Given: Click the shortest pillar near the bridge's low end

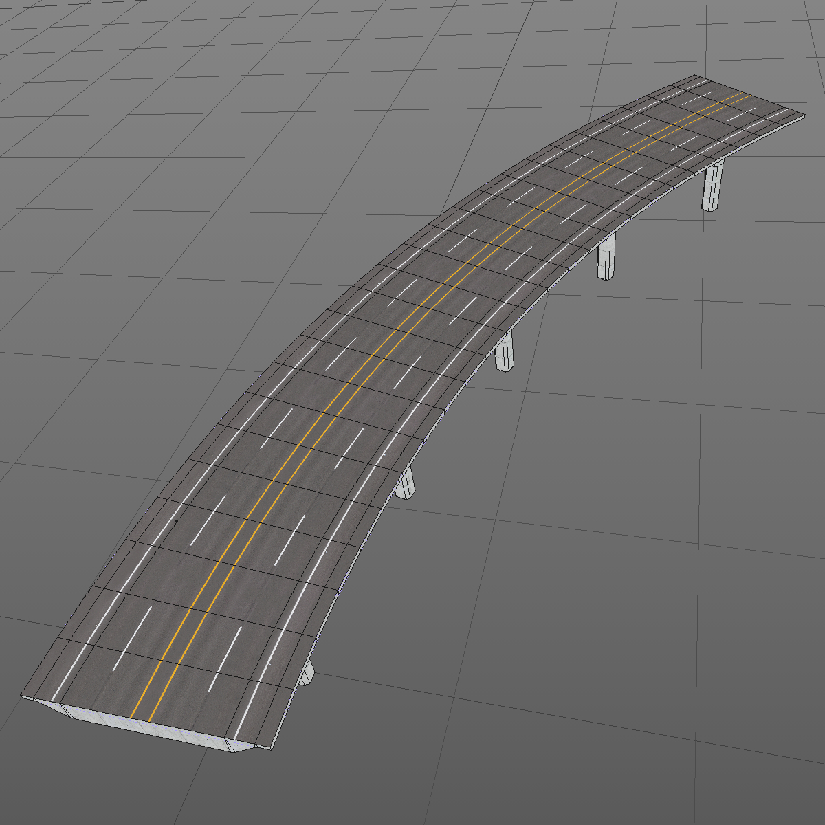Looking at the screenshot, I should 307,670.
